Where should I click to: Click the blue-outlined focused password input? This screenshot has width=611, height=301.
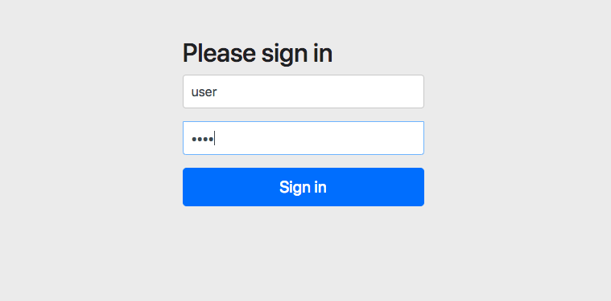pyautogui.click(x=303, y=138)
